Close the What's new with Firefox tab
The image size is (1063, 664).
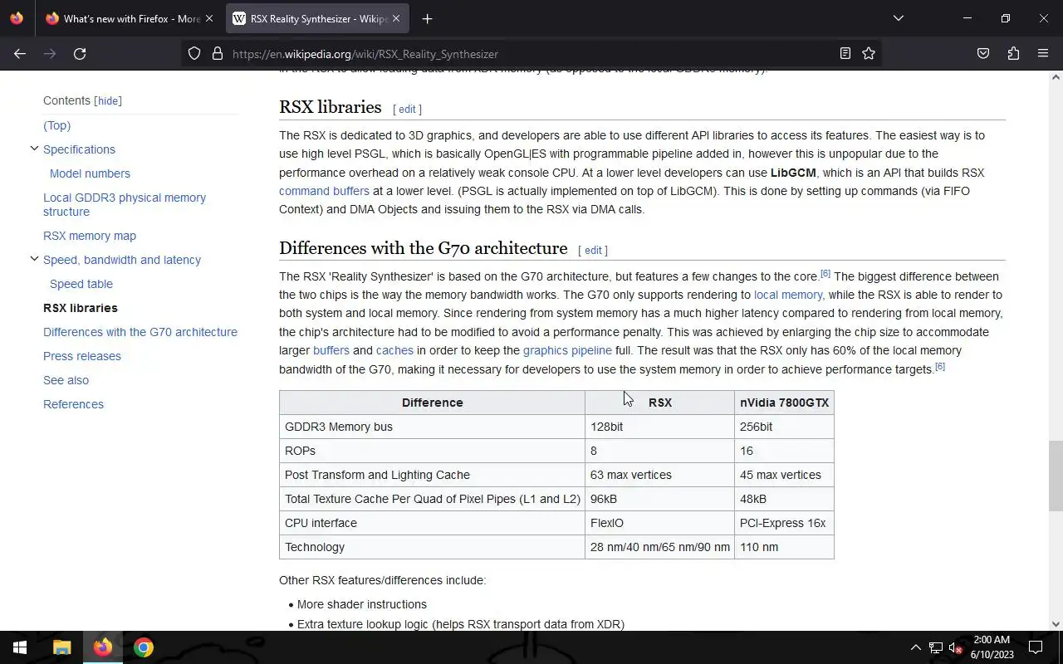pyautogui.click(x=209, y=18)
